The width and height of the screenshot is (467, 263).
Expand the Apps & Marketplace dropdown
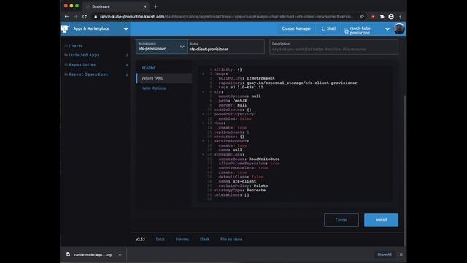click(x=126, y=29)
